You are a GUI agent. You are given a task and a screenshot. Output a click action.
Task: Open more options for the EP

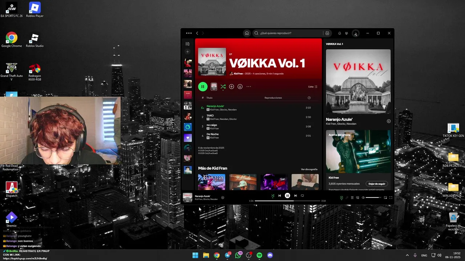point(248,87)
